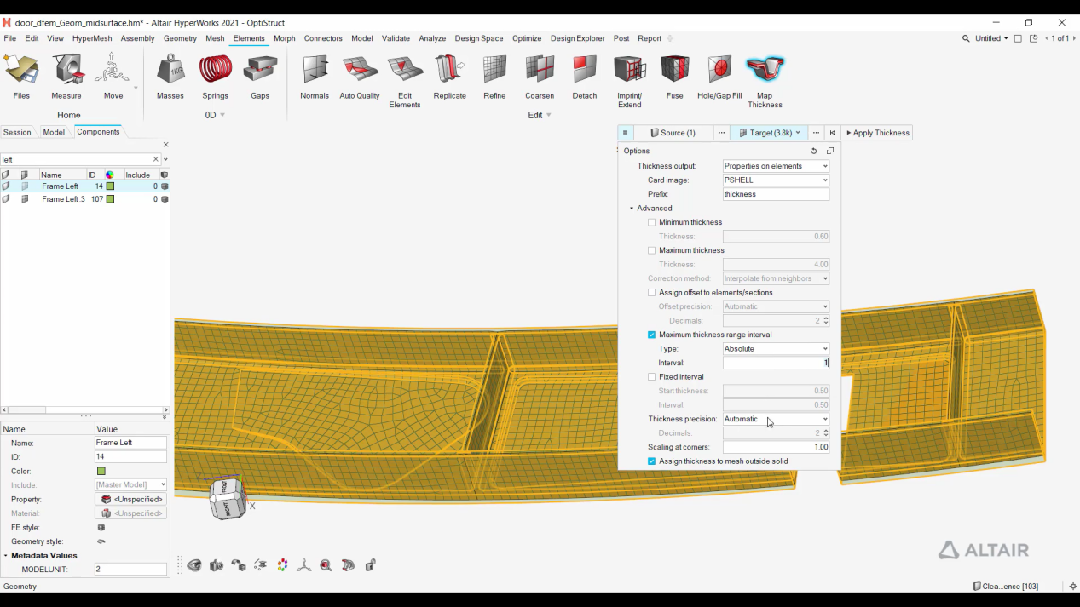Viewport: 1080px width, 607px height.
Task: Click the eye visibility icon in view toolbar
Action: click(195, 565)
